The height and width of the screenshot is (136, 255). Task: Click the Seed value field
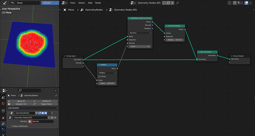(x=140, y=46)
